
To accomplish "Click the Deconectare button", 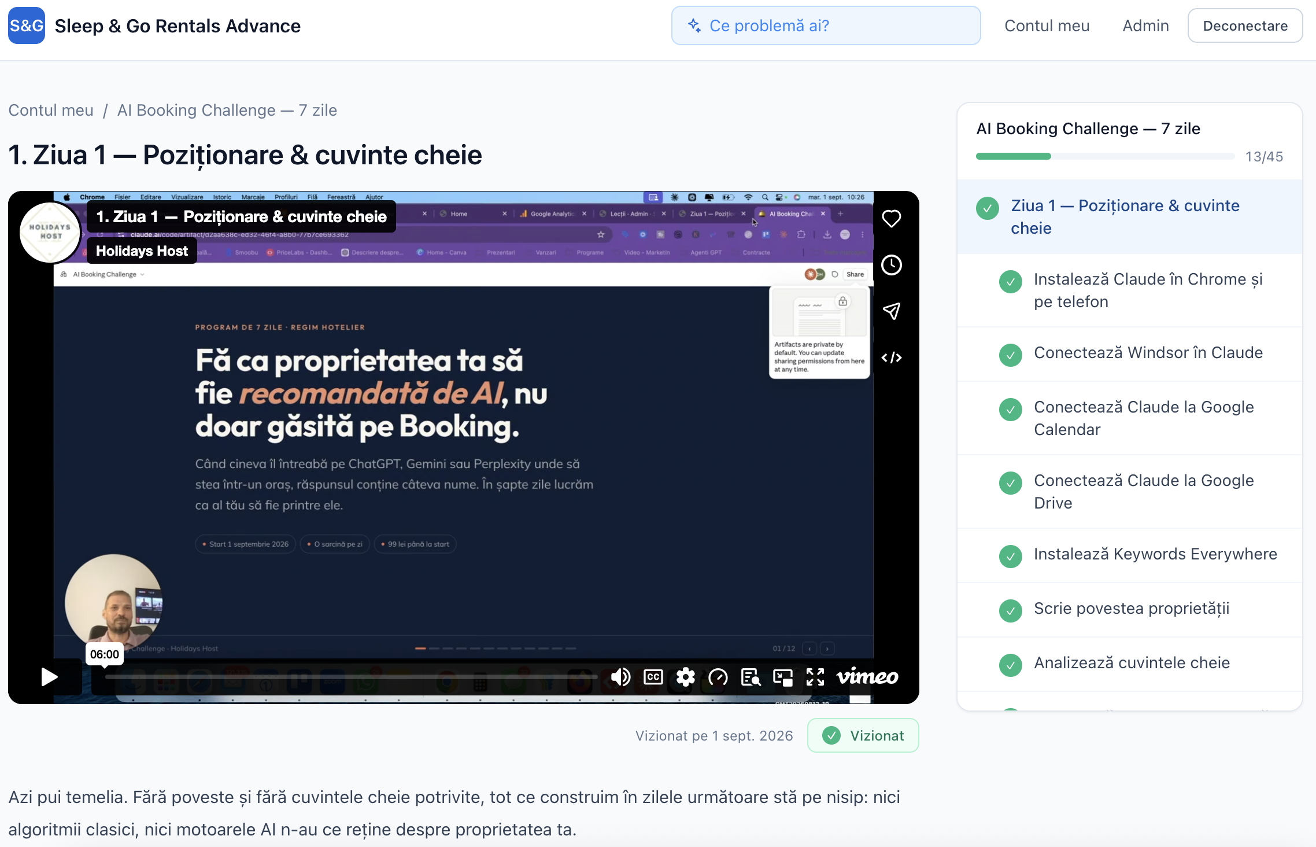I will coord(1245,25).
